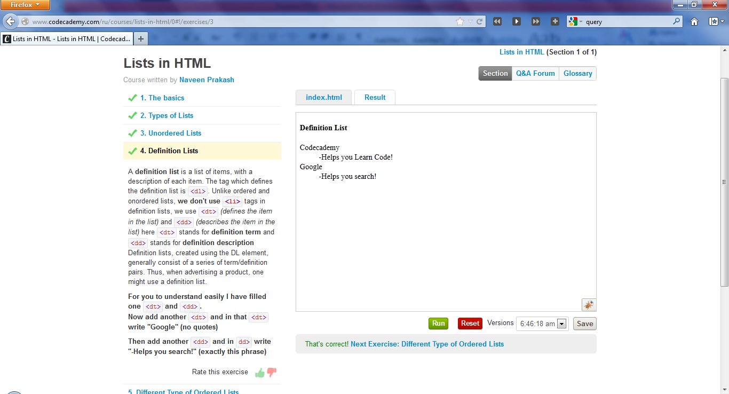
Task: Click the 'Google' term in result
Action: point(311,167)
